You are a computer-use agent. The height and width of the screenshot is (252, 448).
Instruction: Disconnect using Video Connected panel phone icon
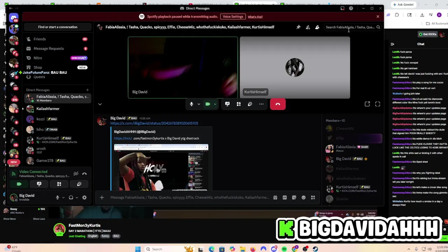click(x=84, y=174)
